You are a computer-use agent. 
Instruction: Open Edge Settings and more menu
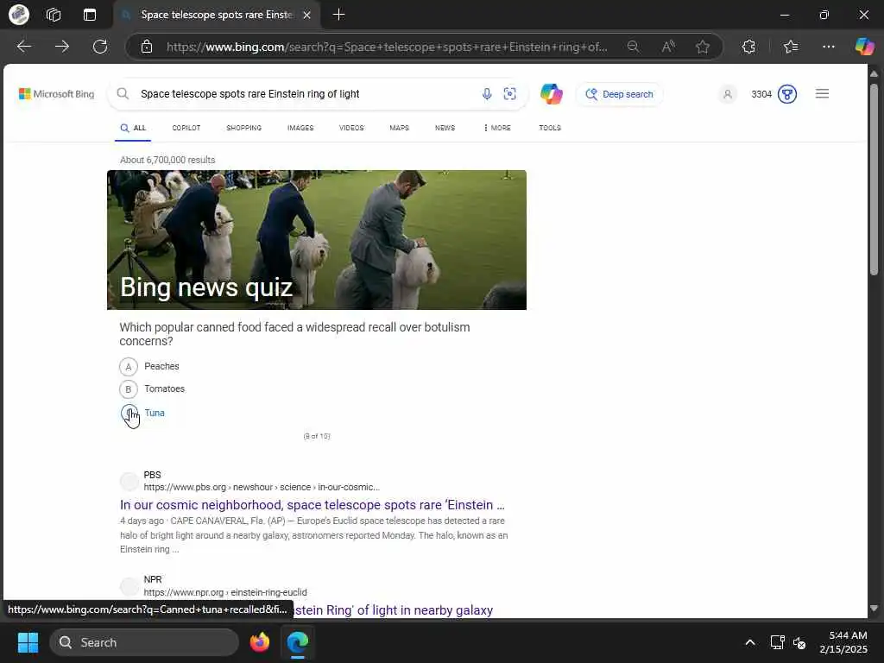click(x=828, y=47)
